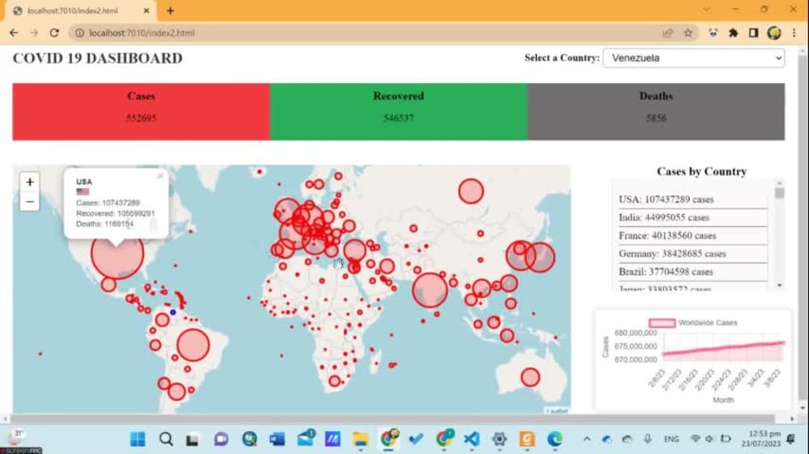Open File Explorer from the taskbar
This screenshot has width=809, height=454.
click(361, 439)
